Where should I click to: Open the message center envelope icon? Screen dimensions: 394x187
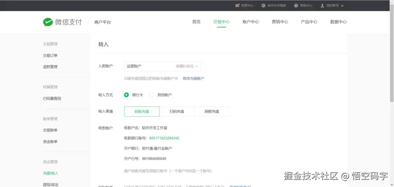(x=237, y=5)
